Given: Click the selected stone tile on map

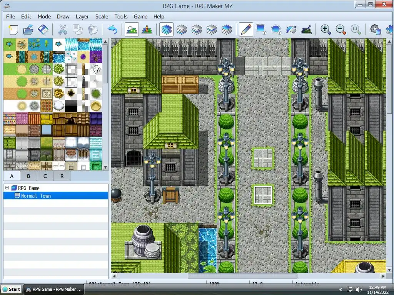Looking at the screenshot, I should tap(263, 195).
